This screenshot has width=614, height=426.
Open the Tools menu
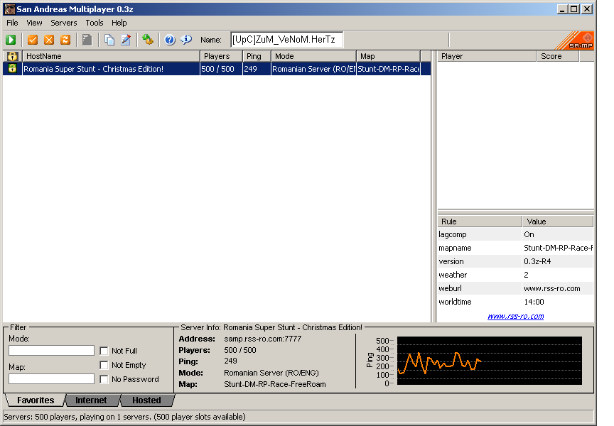[95, 23]
